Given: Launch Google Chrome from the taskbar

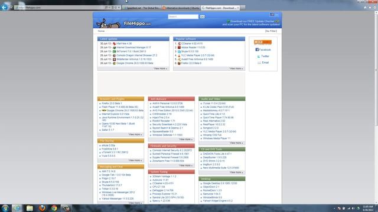Looking at the screenshot, I should tap(54, 208).
